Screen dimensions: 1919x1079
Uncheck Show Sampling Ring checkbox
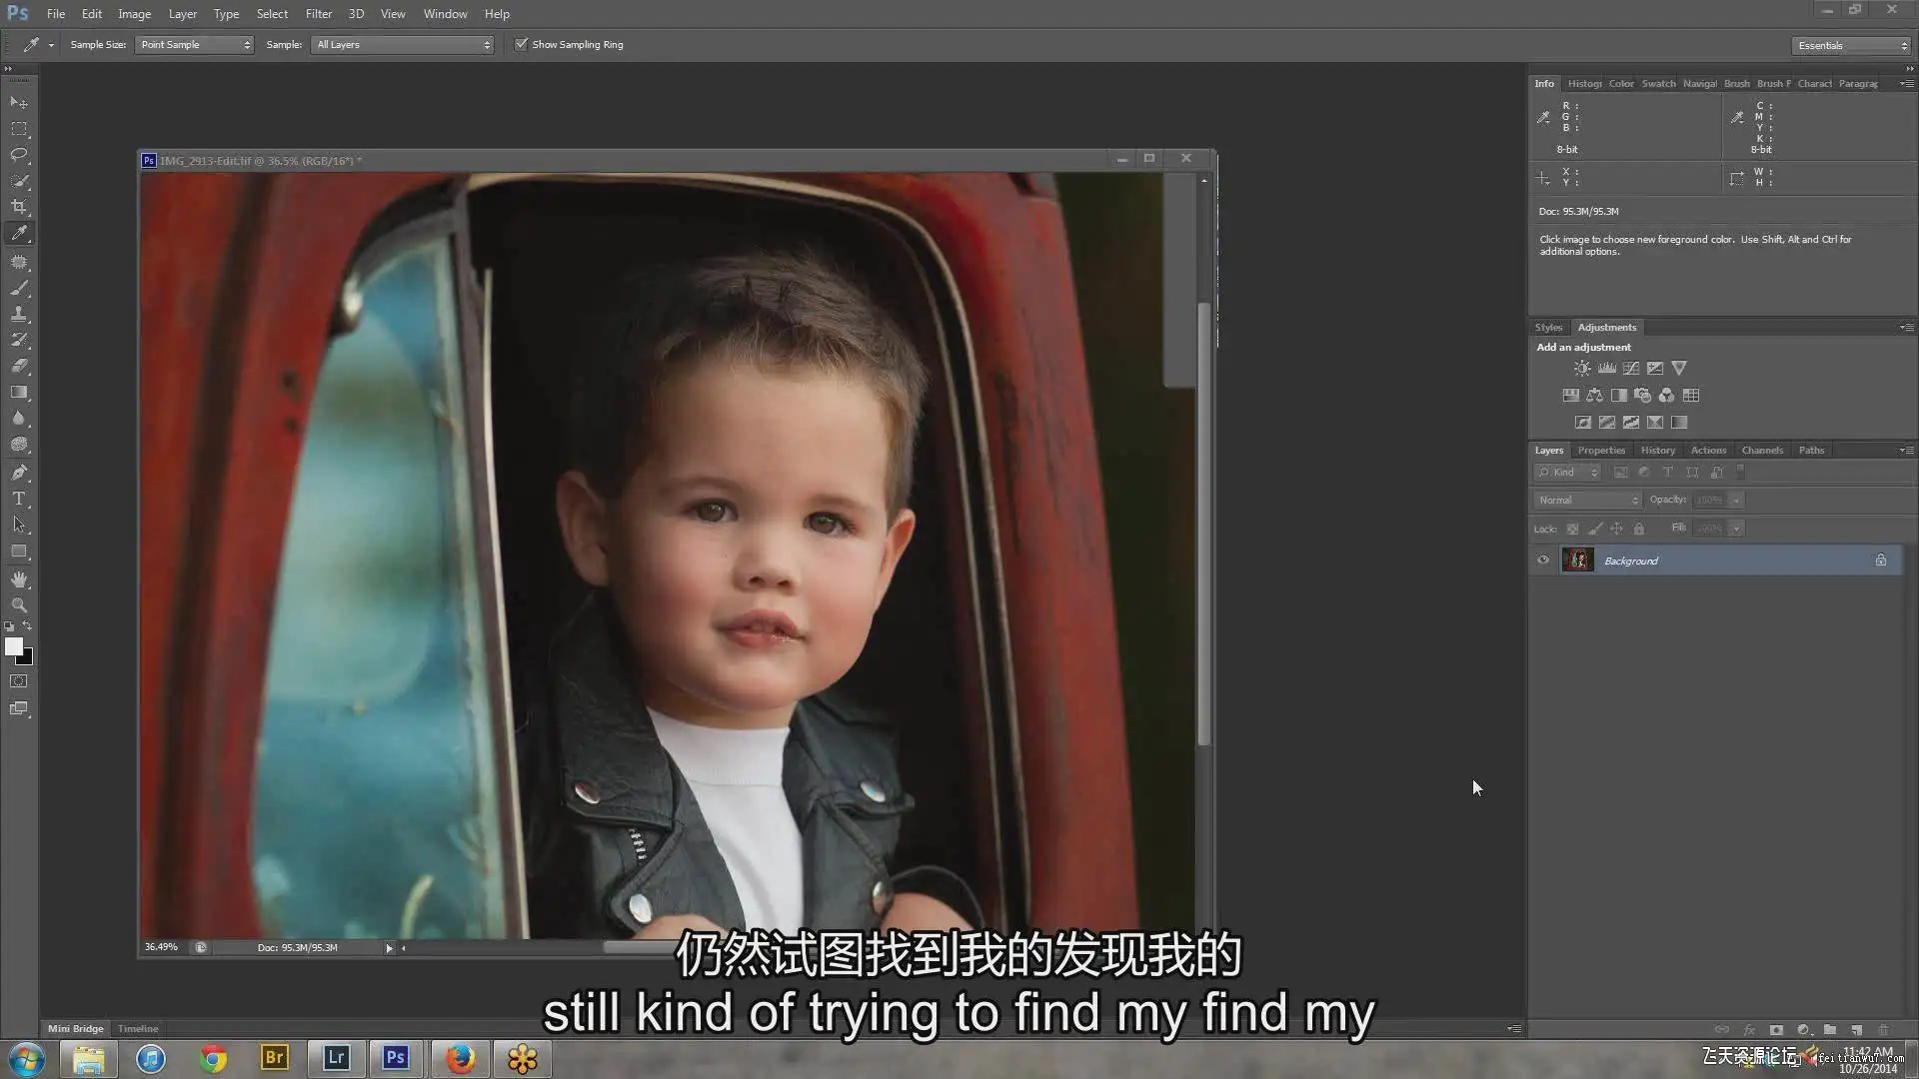coord(521,45)
